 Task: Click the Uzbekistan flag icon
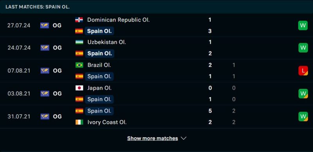pos(79,42)
